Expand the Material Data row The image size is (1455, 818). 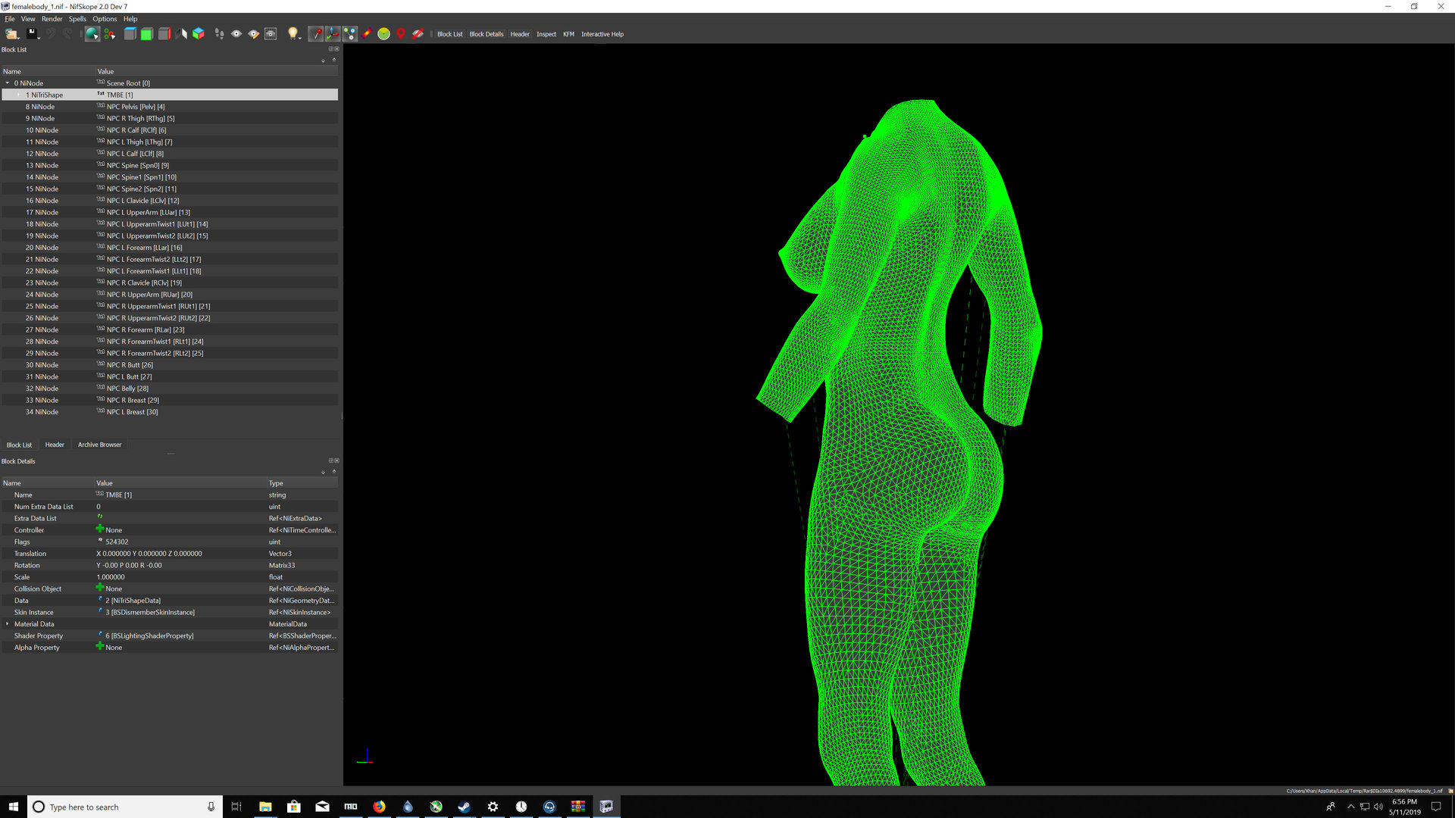click(x=8, y=624)
